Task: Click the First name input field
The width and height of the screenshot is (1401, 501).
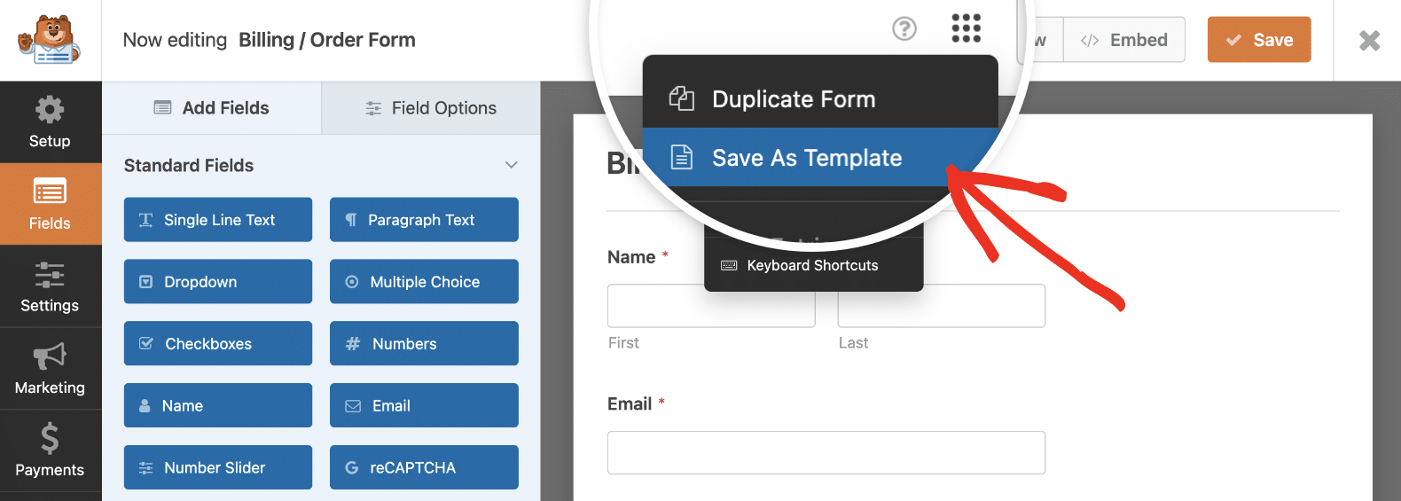Action: [x=711, y=306]
